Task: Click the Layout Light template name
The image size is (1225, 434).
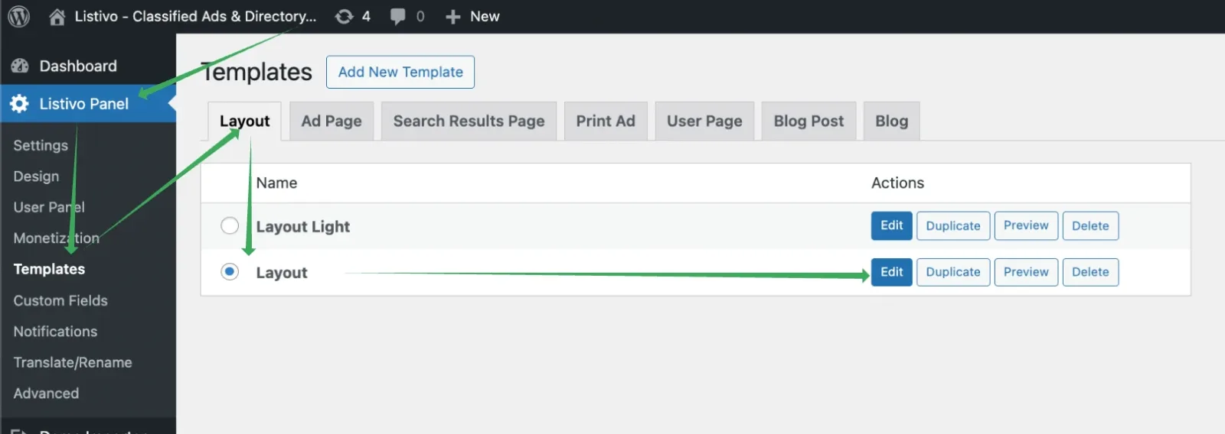Action: pos(303,227)
